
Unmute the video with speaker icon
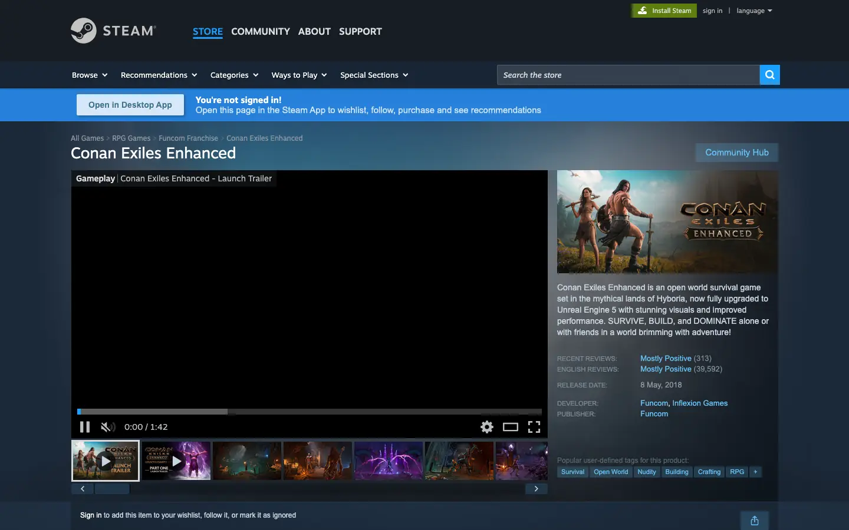click(108, 427)
